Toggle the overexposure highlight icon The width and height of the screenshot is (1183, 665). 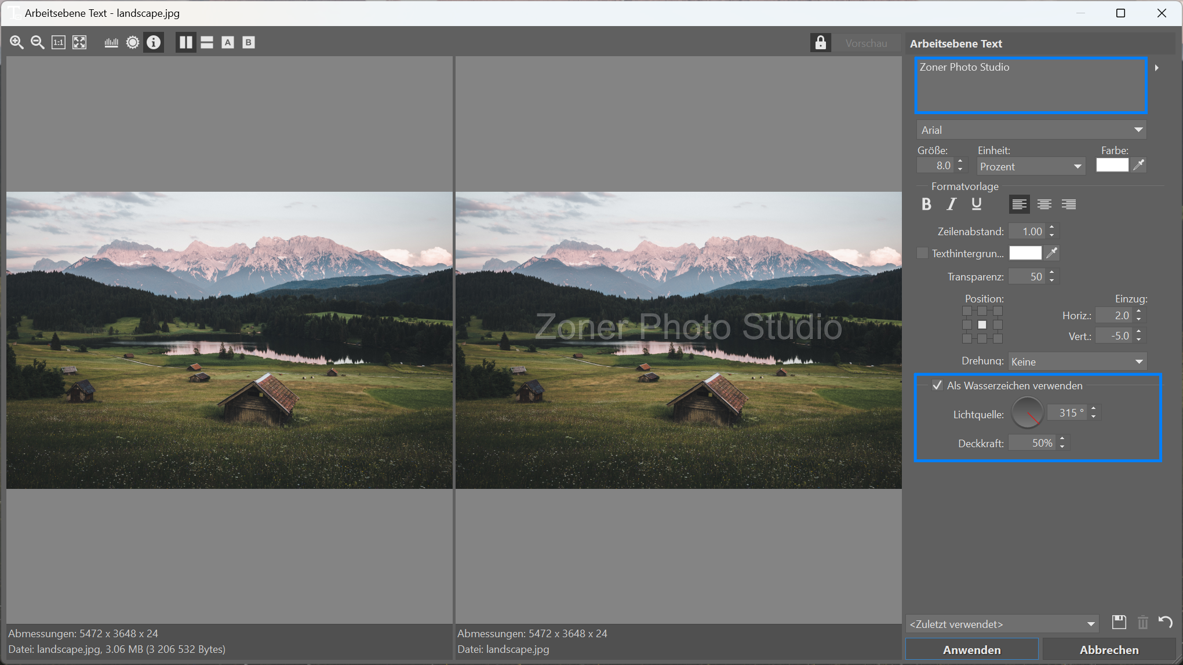pos(133,42)
